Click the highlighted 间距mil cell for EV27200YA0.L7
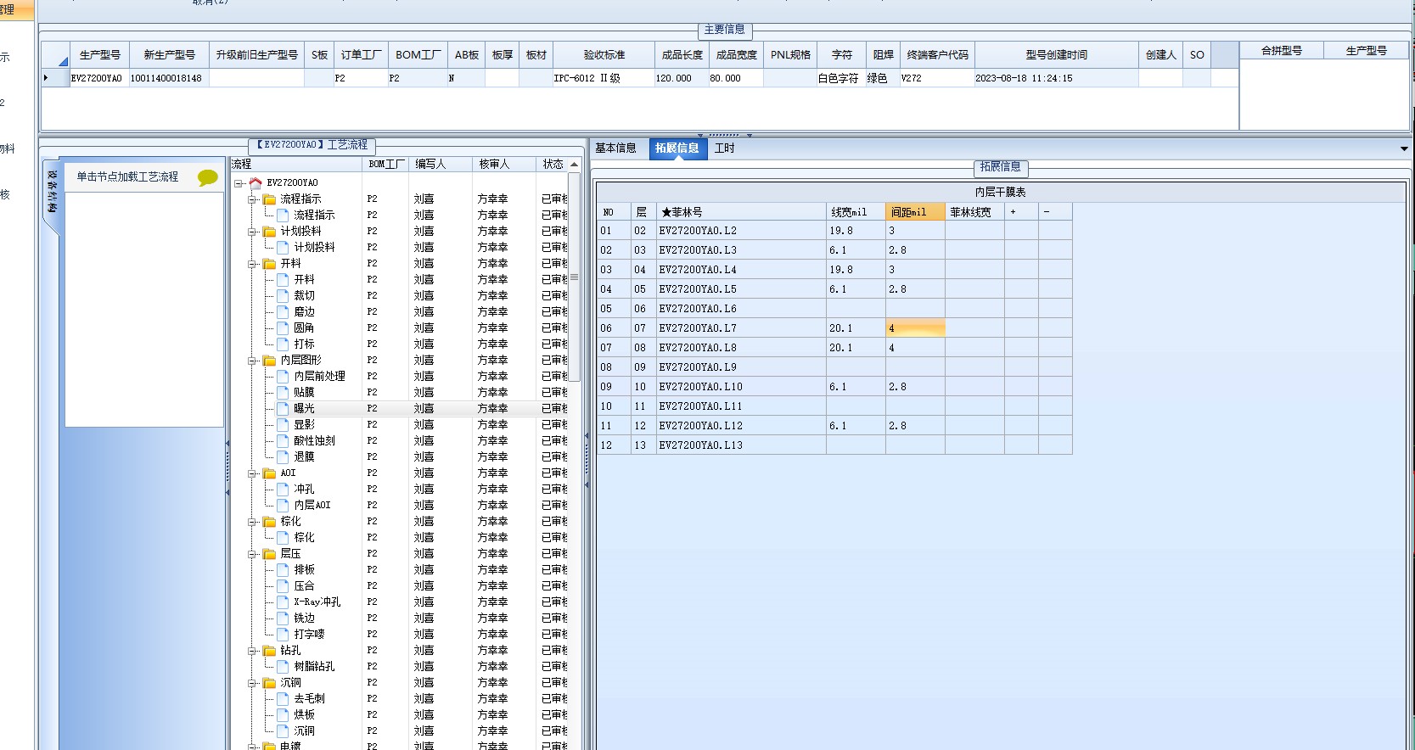 (915, 328)
